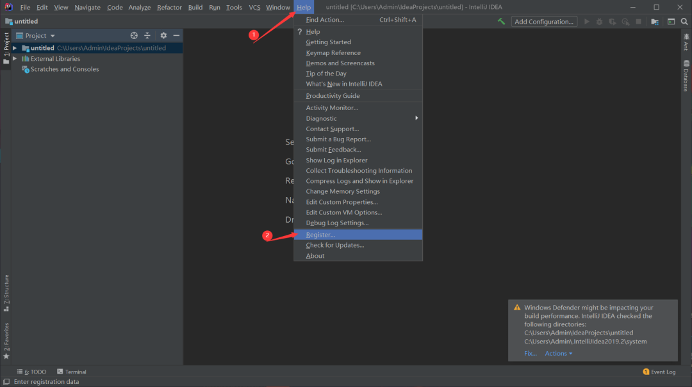Image resolution: width=692 pixels, height=387 pixels.
Task: Select About menu item
Action: pos(358,256)
